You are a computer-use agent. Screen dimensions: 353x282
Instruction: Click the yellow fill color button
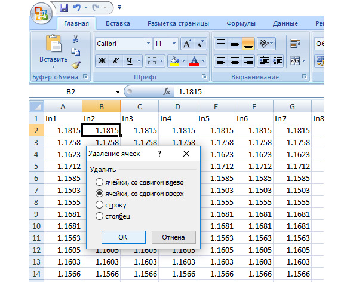coord(174,60)
